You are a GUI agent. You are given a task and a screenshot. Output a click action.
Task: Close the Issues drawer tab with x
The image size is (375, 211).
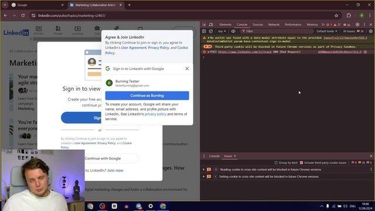tap(235, 156)
